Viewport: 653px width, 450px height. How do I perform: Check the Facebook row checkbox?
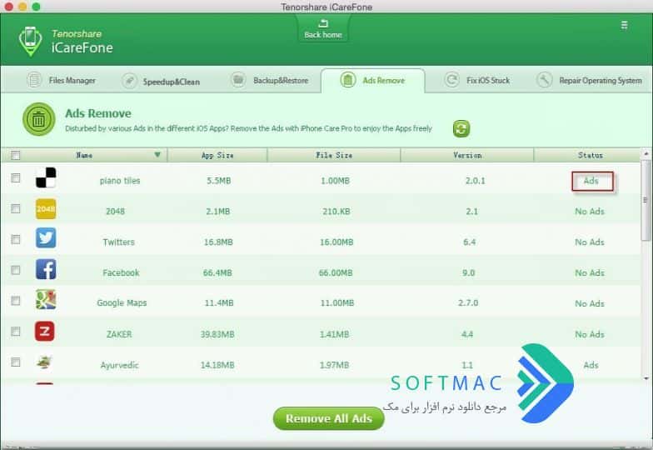(x=15, y=270)
